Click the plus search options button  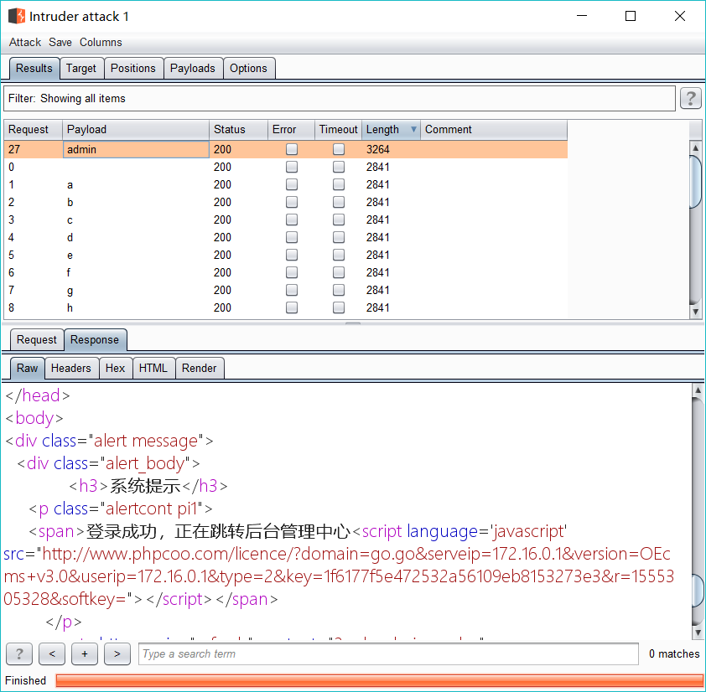coord(84,653)
